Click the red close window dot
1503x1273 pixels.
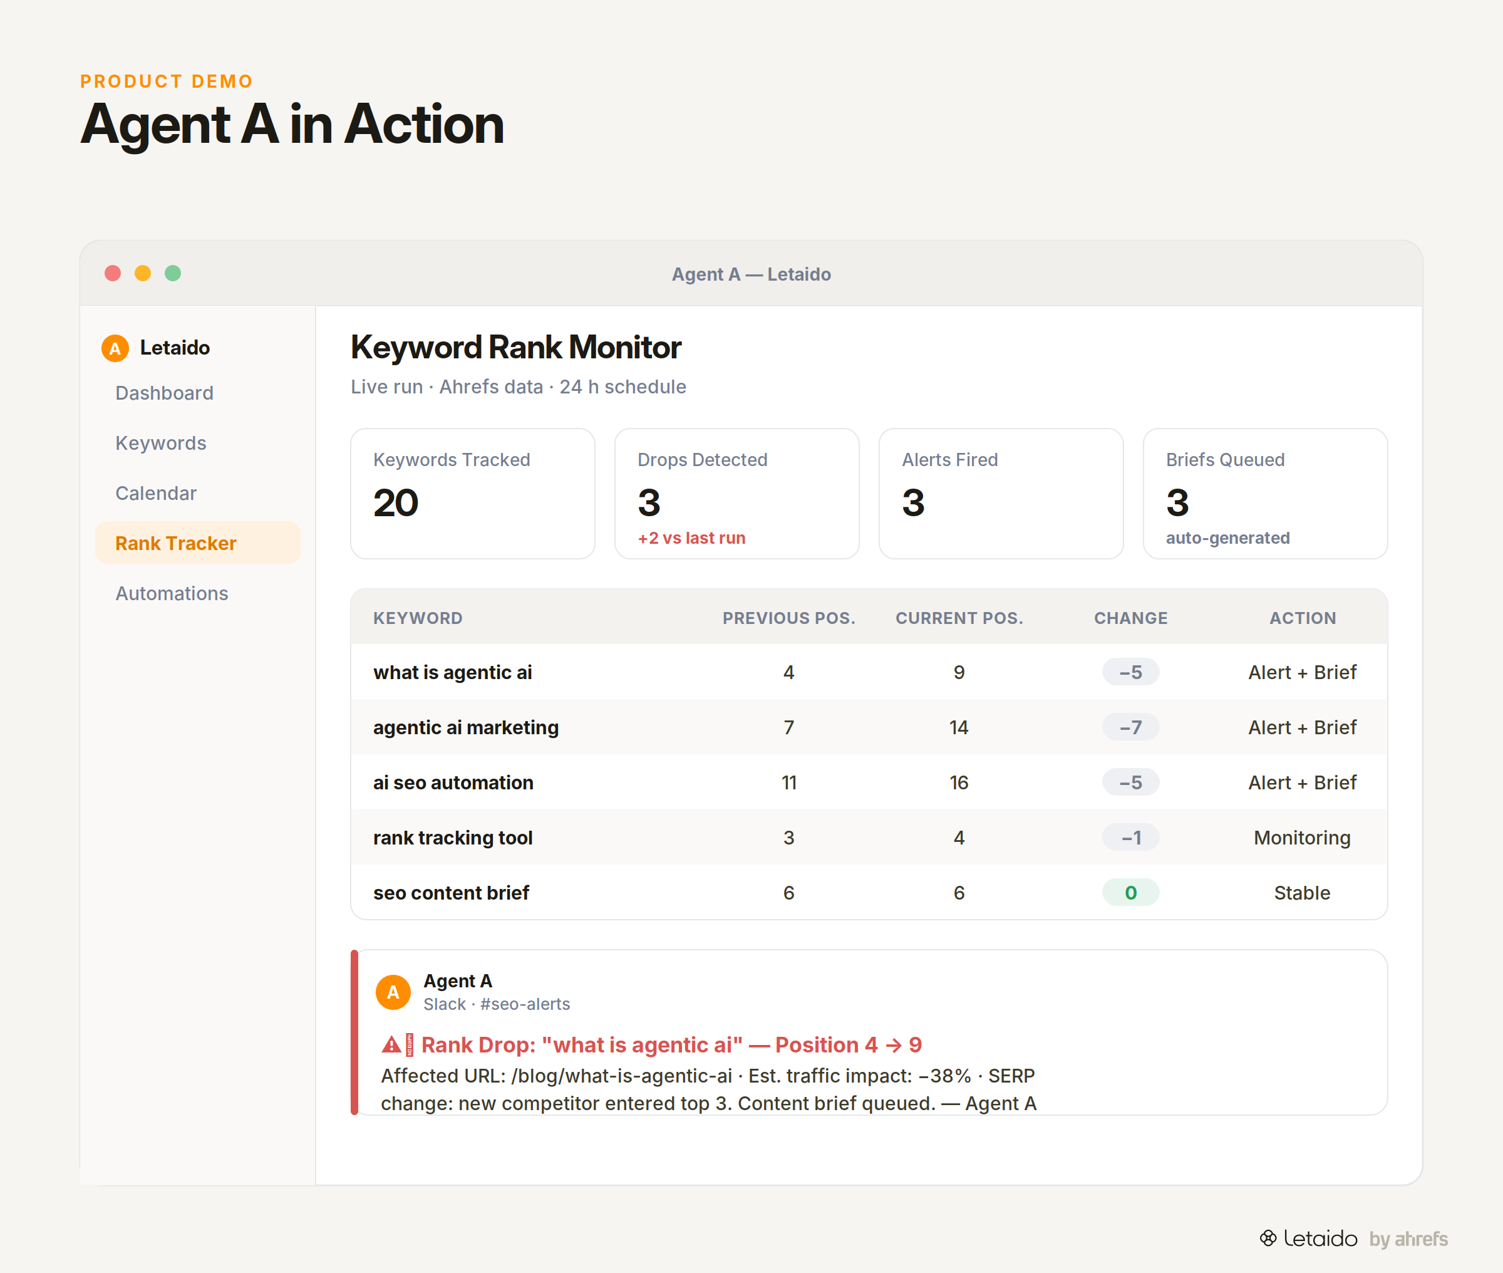pyautogui.click(x=113, y=274)
